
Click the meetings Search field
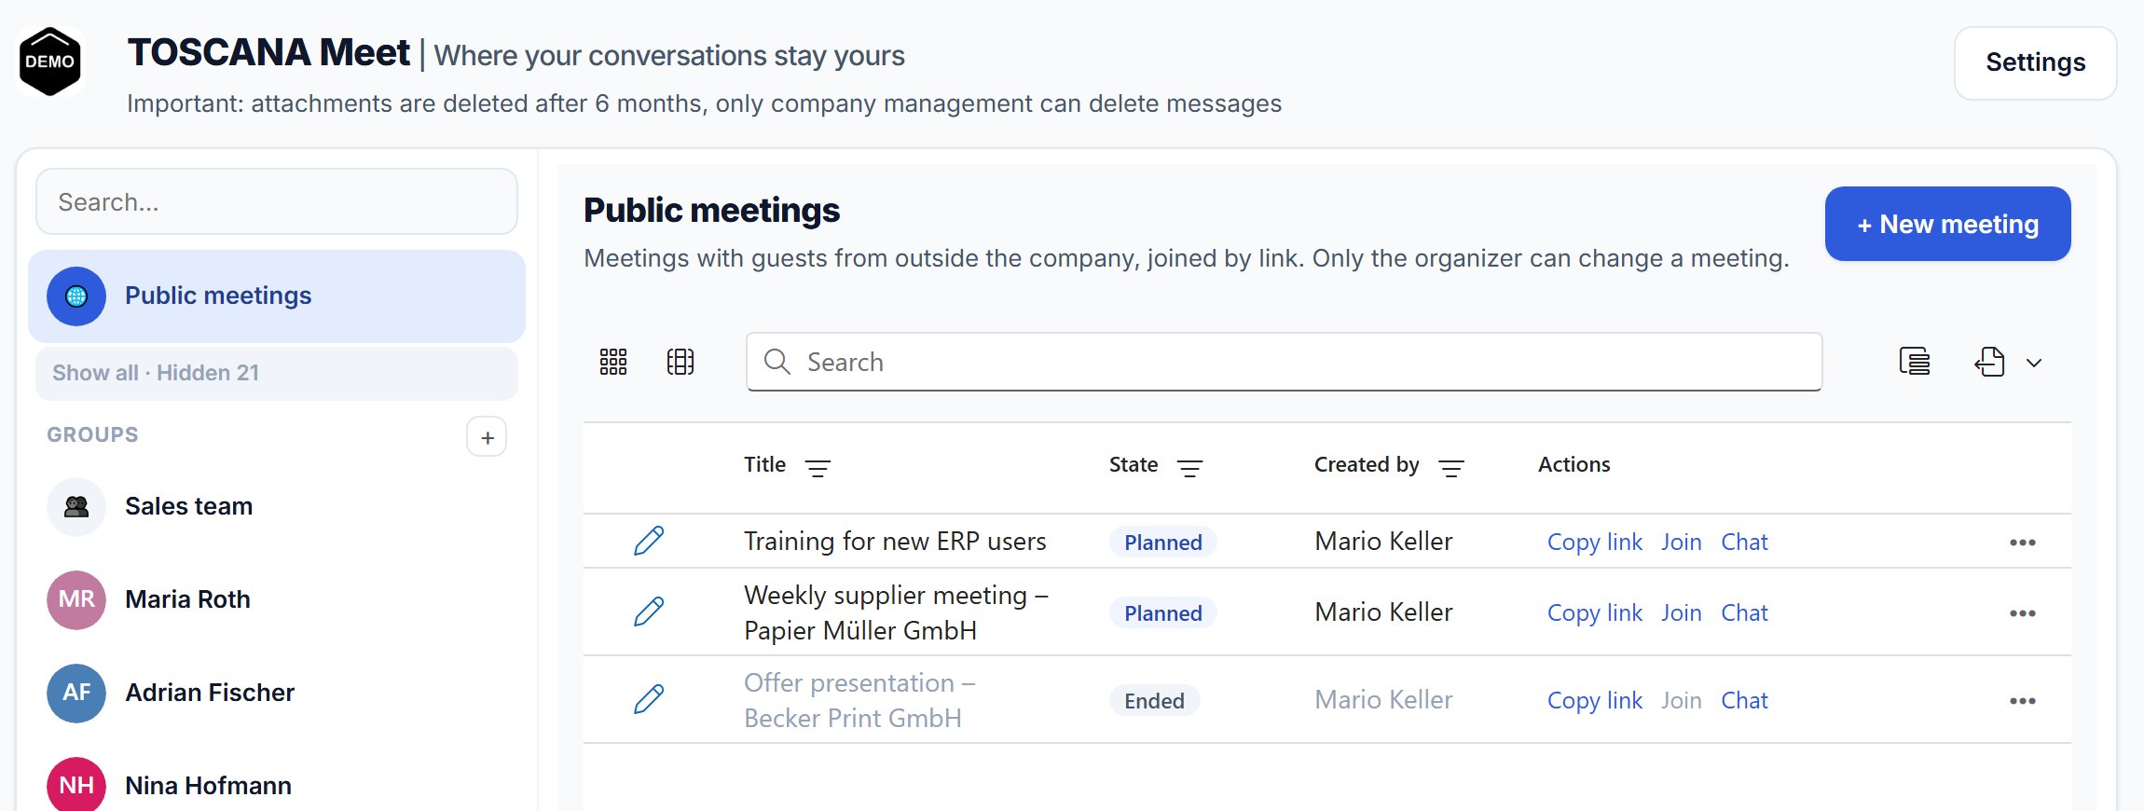pos(1284,362)
